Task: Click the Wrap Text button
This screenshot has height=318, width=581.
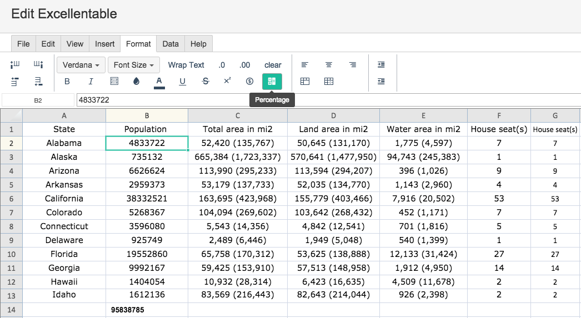Action: point(186,65)
